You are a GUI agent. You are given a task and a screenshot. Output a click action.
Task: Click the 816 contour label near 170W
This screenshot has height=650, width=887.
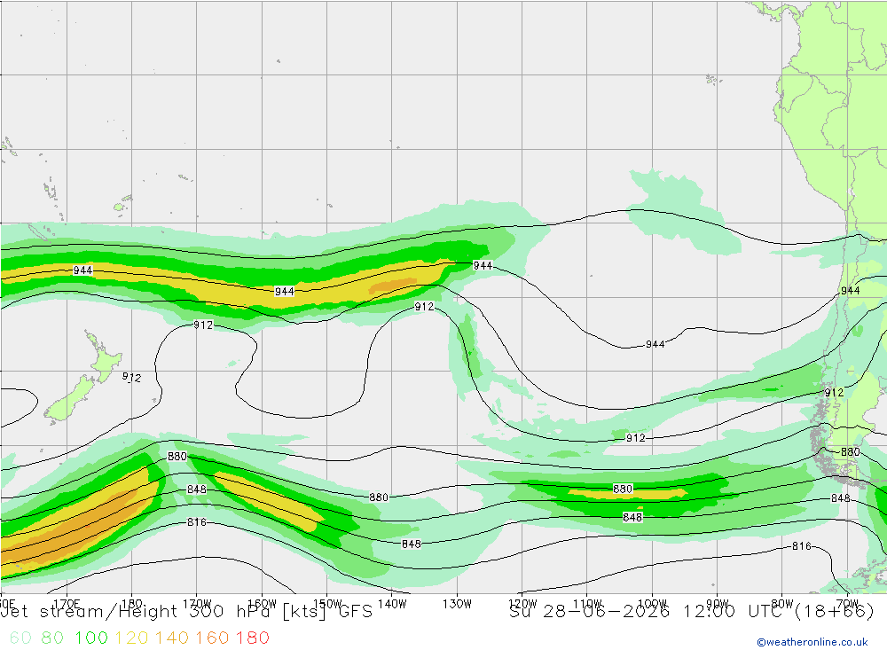(x=197, y=521)
